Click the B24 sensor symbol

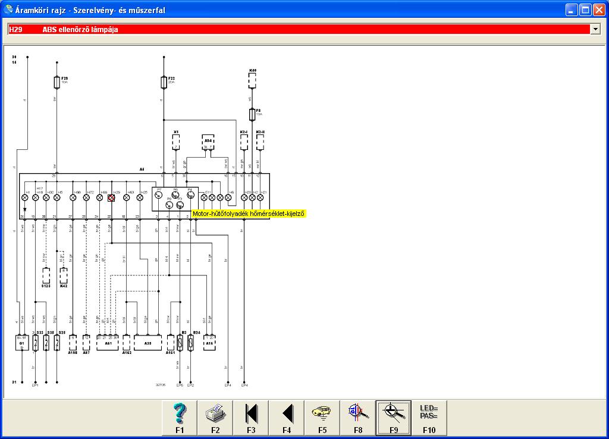pyautogui.click(x=190, y=343)
